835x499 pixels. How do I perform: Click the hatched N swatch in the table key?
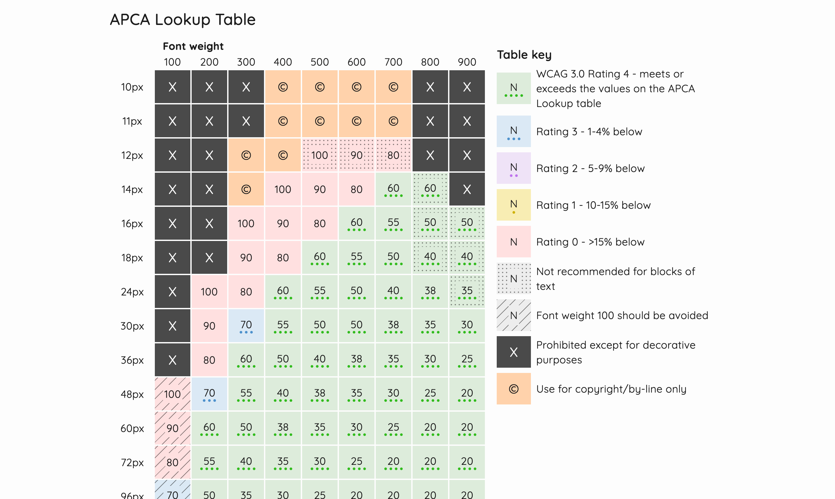(513, 315)
